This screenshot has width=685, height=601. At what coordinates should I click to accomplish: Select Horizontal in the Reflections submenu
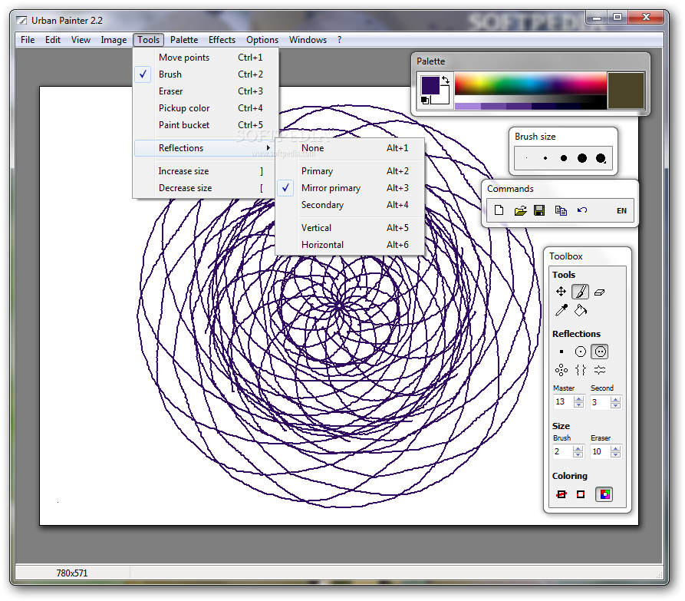pos(351,245)
